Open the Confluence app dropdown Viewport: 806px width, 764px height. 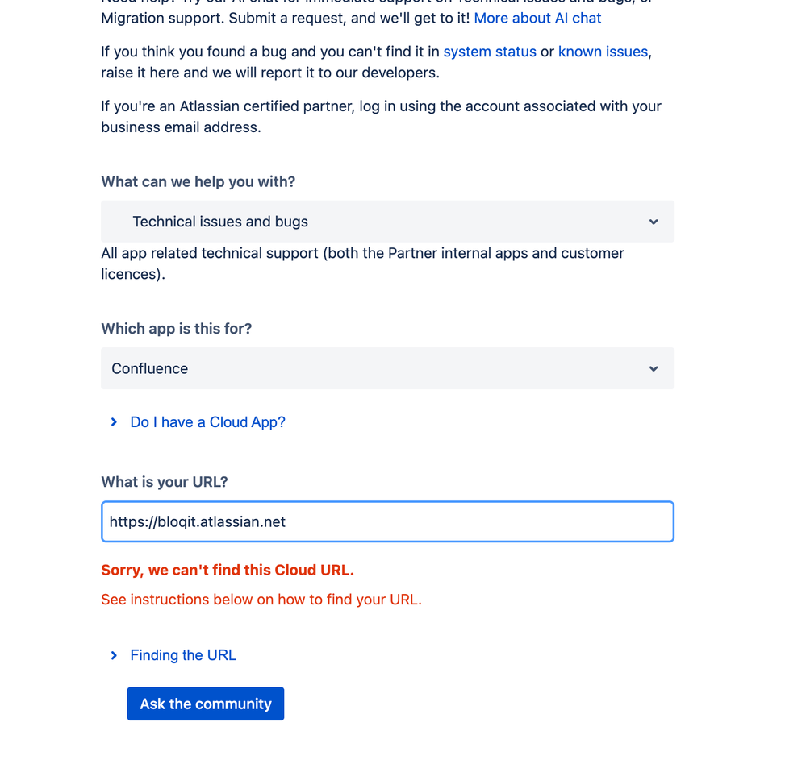[387, 368]
